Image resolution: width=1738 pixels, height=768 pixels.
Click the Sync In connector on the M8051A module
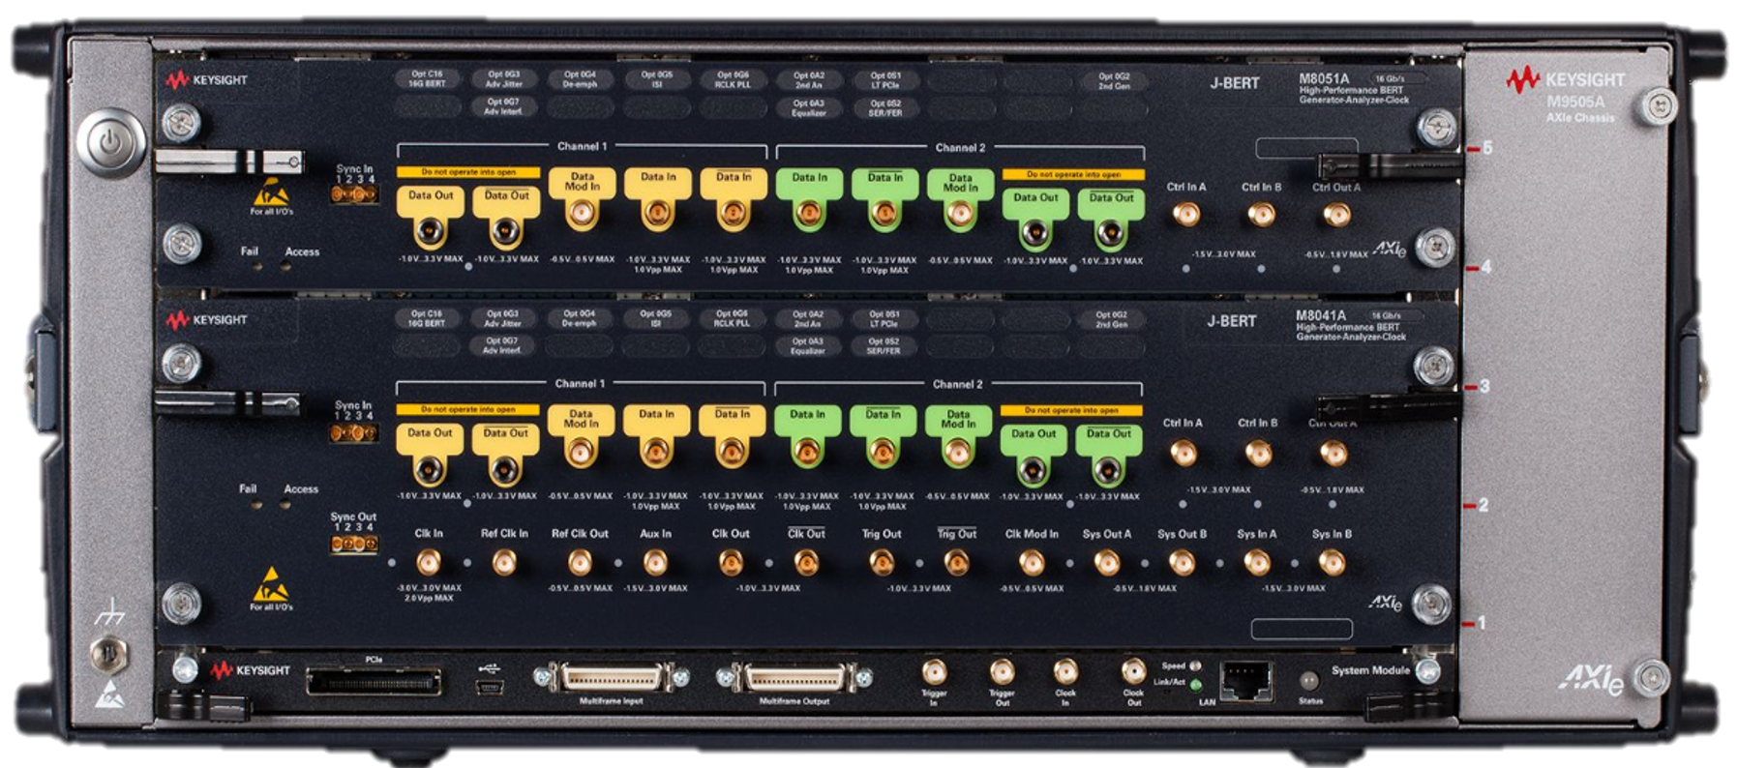(x=353, y=194)
